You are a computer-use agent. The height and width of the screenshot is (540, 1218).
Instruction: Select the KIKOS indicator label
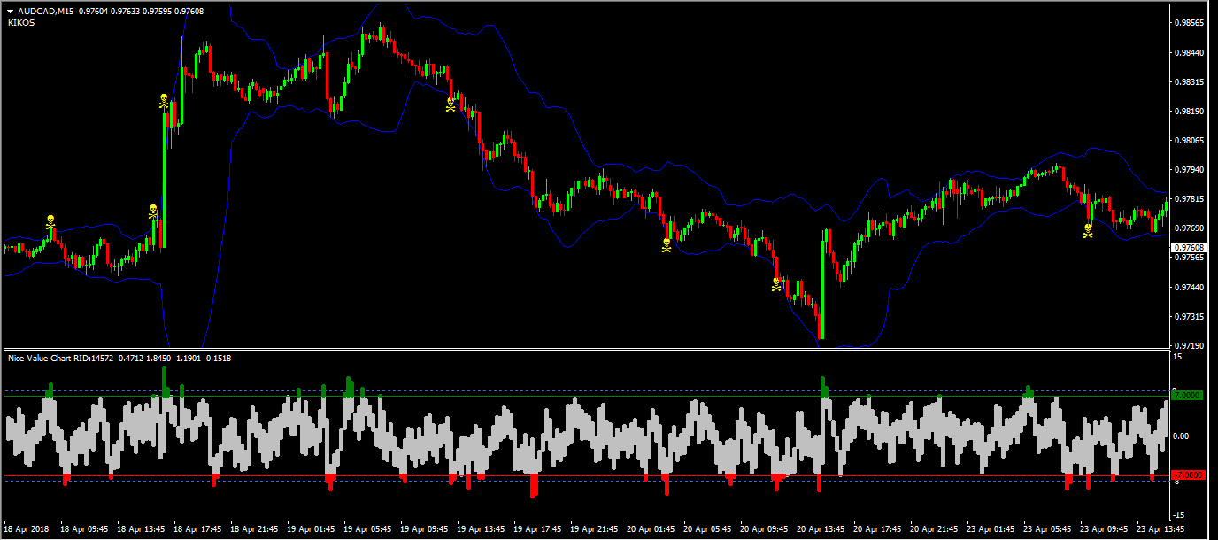[x=20, y=23]
